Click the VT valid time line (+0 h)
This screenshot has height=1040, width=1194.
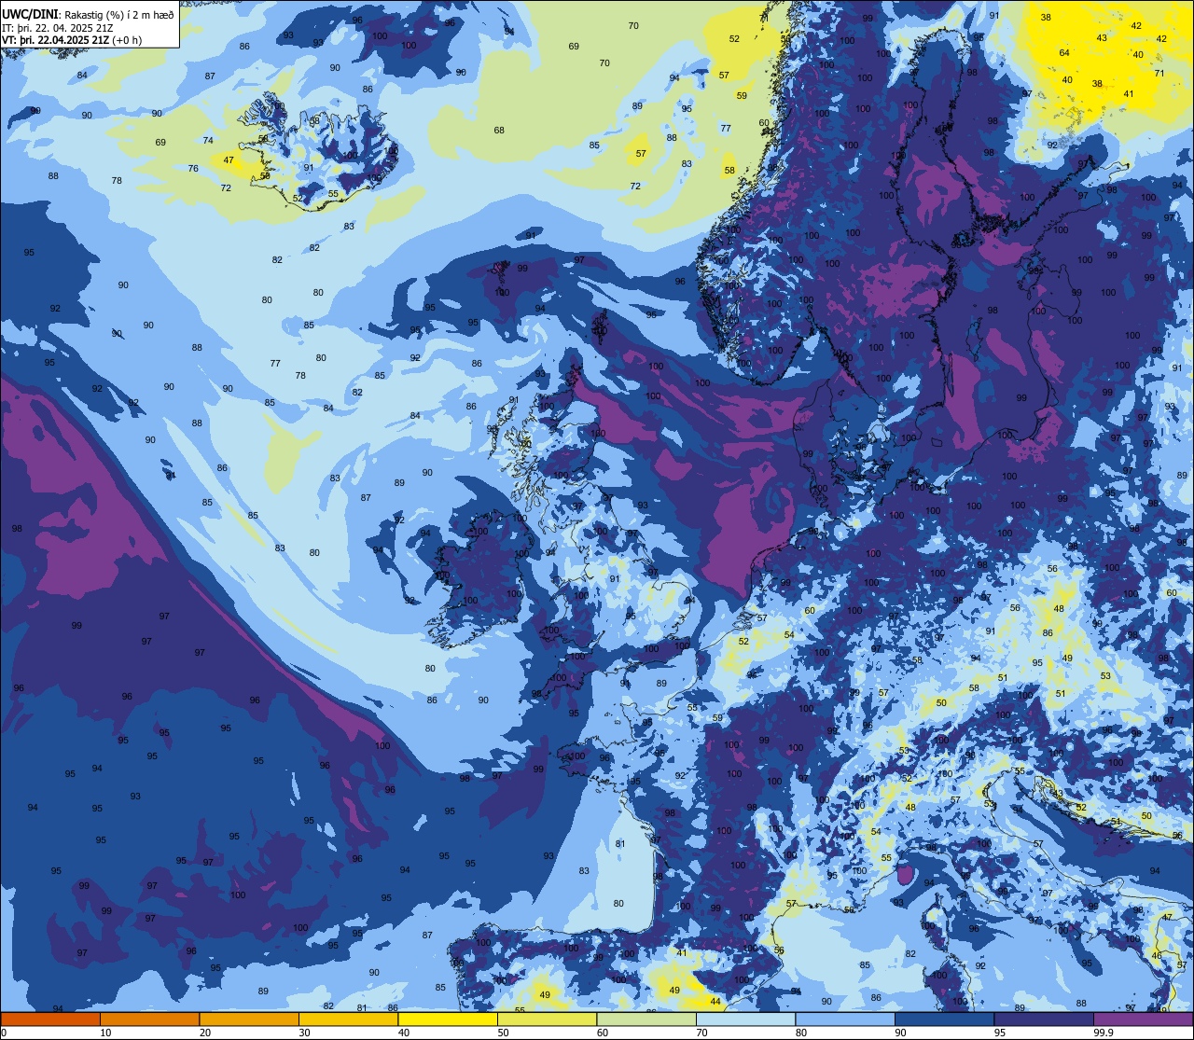[72, 40]
